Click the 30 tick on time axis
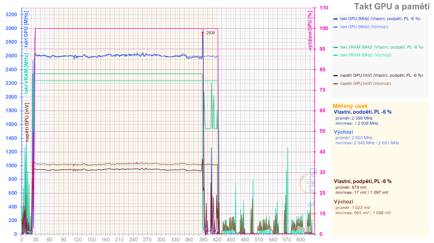434x243 pixels. click(x=36, y=239)
